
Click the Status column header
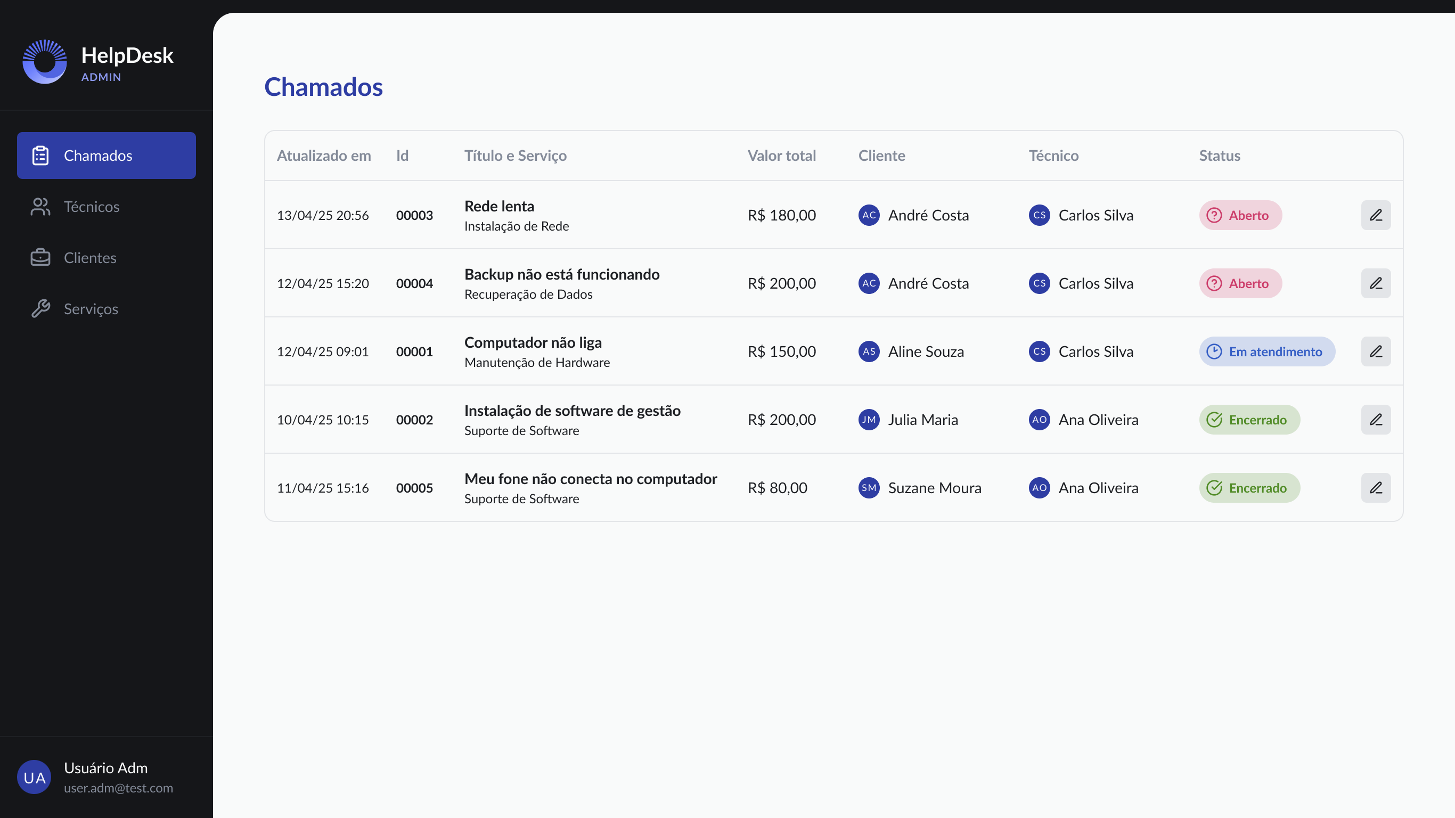point(1219,156)
